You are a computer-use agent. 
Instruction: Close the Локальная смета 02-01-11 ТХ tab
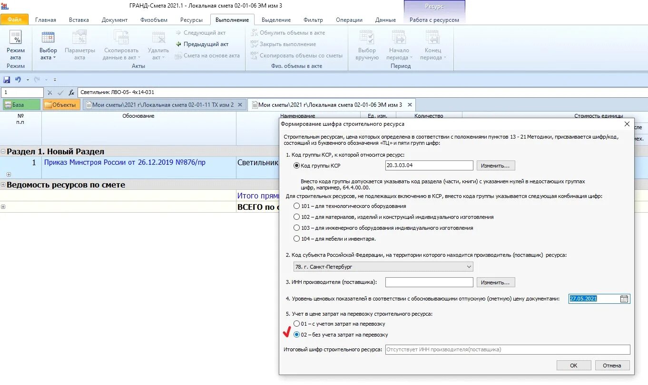[x=240, y=105]
